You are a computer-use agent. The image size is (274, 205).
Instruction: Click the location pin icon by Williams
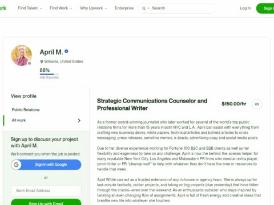(42, 61)
